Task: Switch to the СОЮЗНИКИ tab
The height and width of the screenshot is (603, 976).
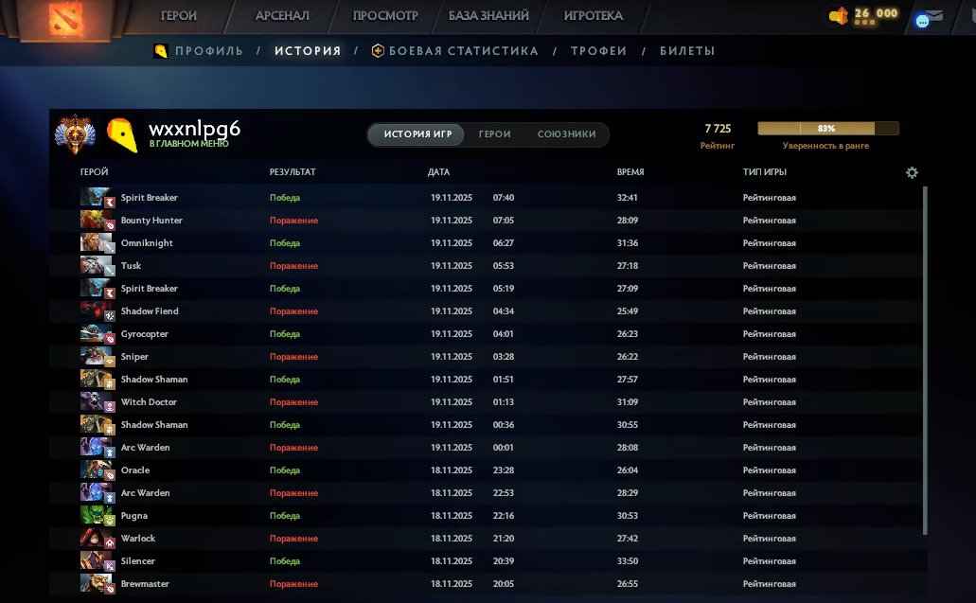Action: [568, 134]
